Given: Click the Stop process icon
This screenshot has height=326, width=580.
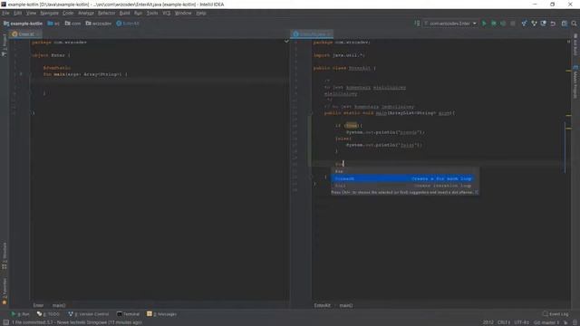Looking at the screenshot, I should point(513,24).
